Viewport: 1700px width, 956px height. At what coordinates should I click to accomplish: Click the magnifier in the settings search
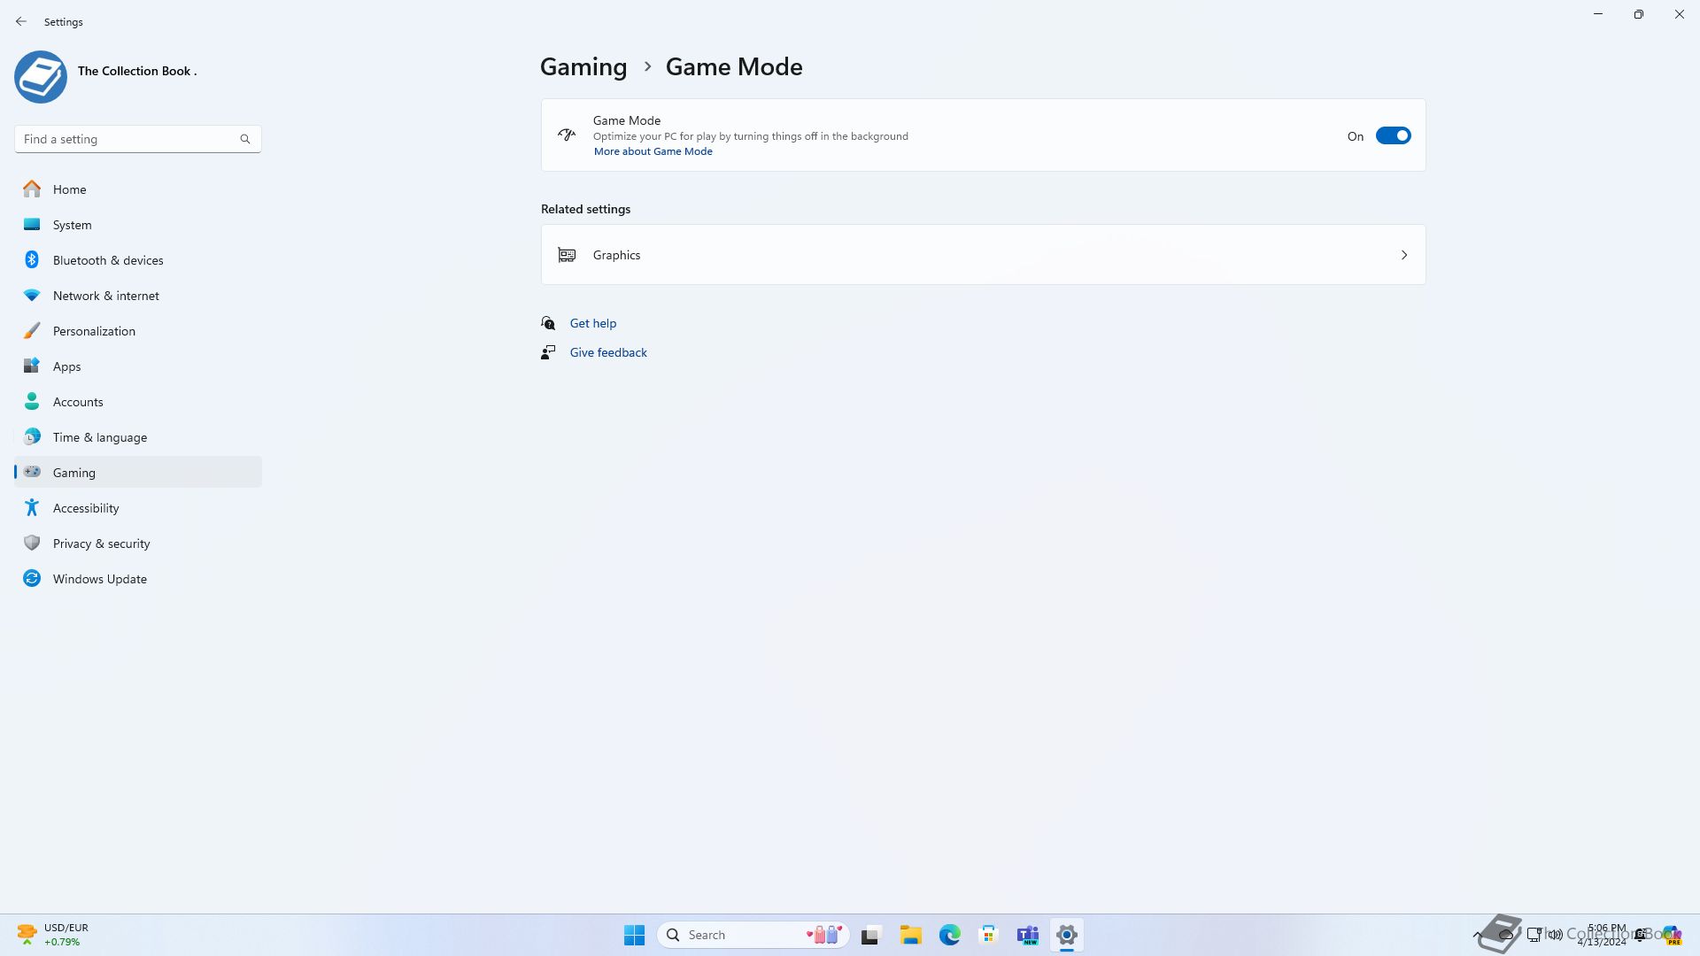tap(245, 139)
